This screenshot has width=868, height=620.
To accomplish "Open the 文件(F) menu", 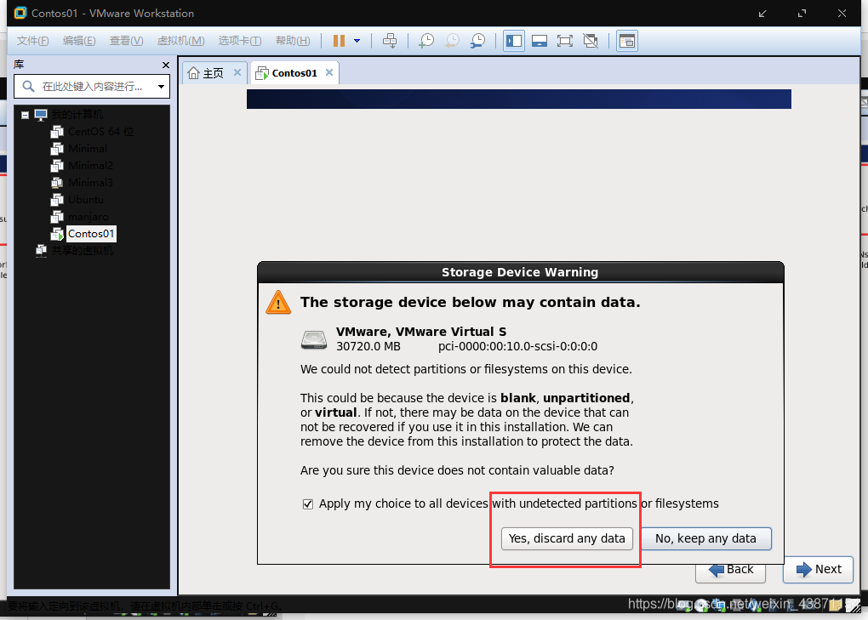I will coord(32,40).
